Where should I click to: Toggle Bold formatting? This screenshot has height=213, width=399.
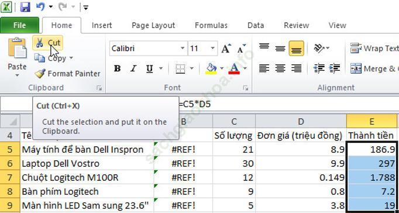117,68
